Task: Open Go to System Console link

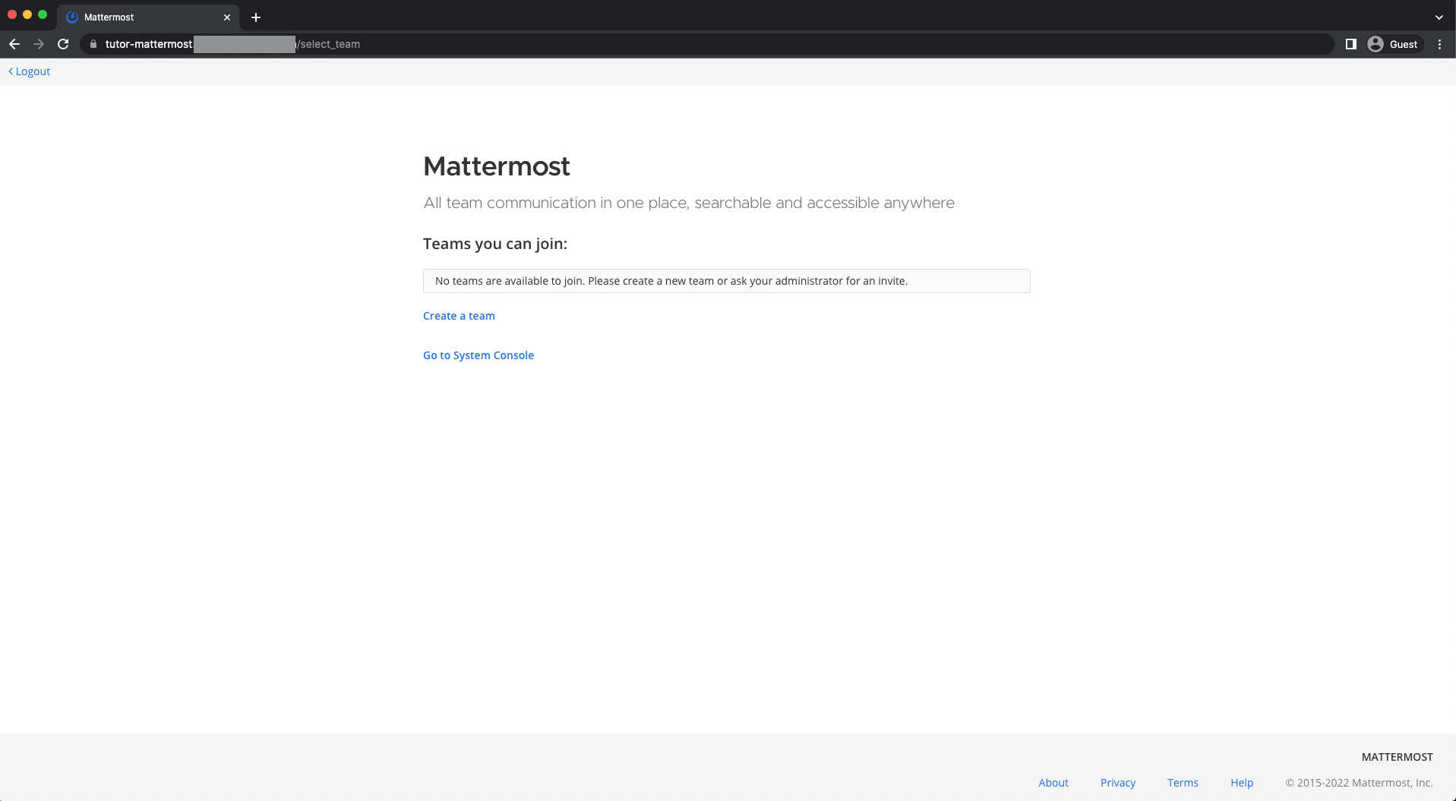Action: pos(478,355)
